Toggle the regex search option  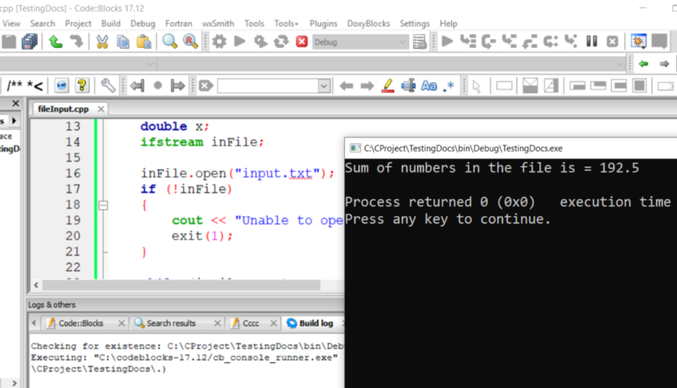tap(448, 86)
